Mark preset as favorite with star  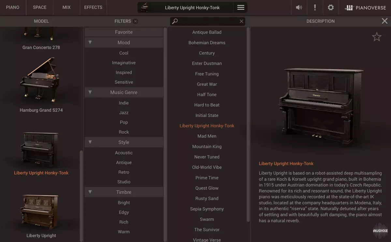tap(377, 37)
